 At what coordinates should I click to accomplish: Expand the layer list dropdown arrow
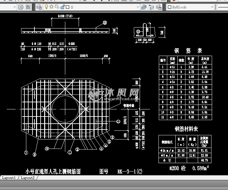pos(138,7)
